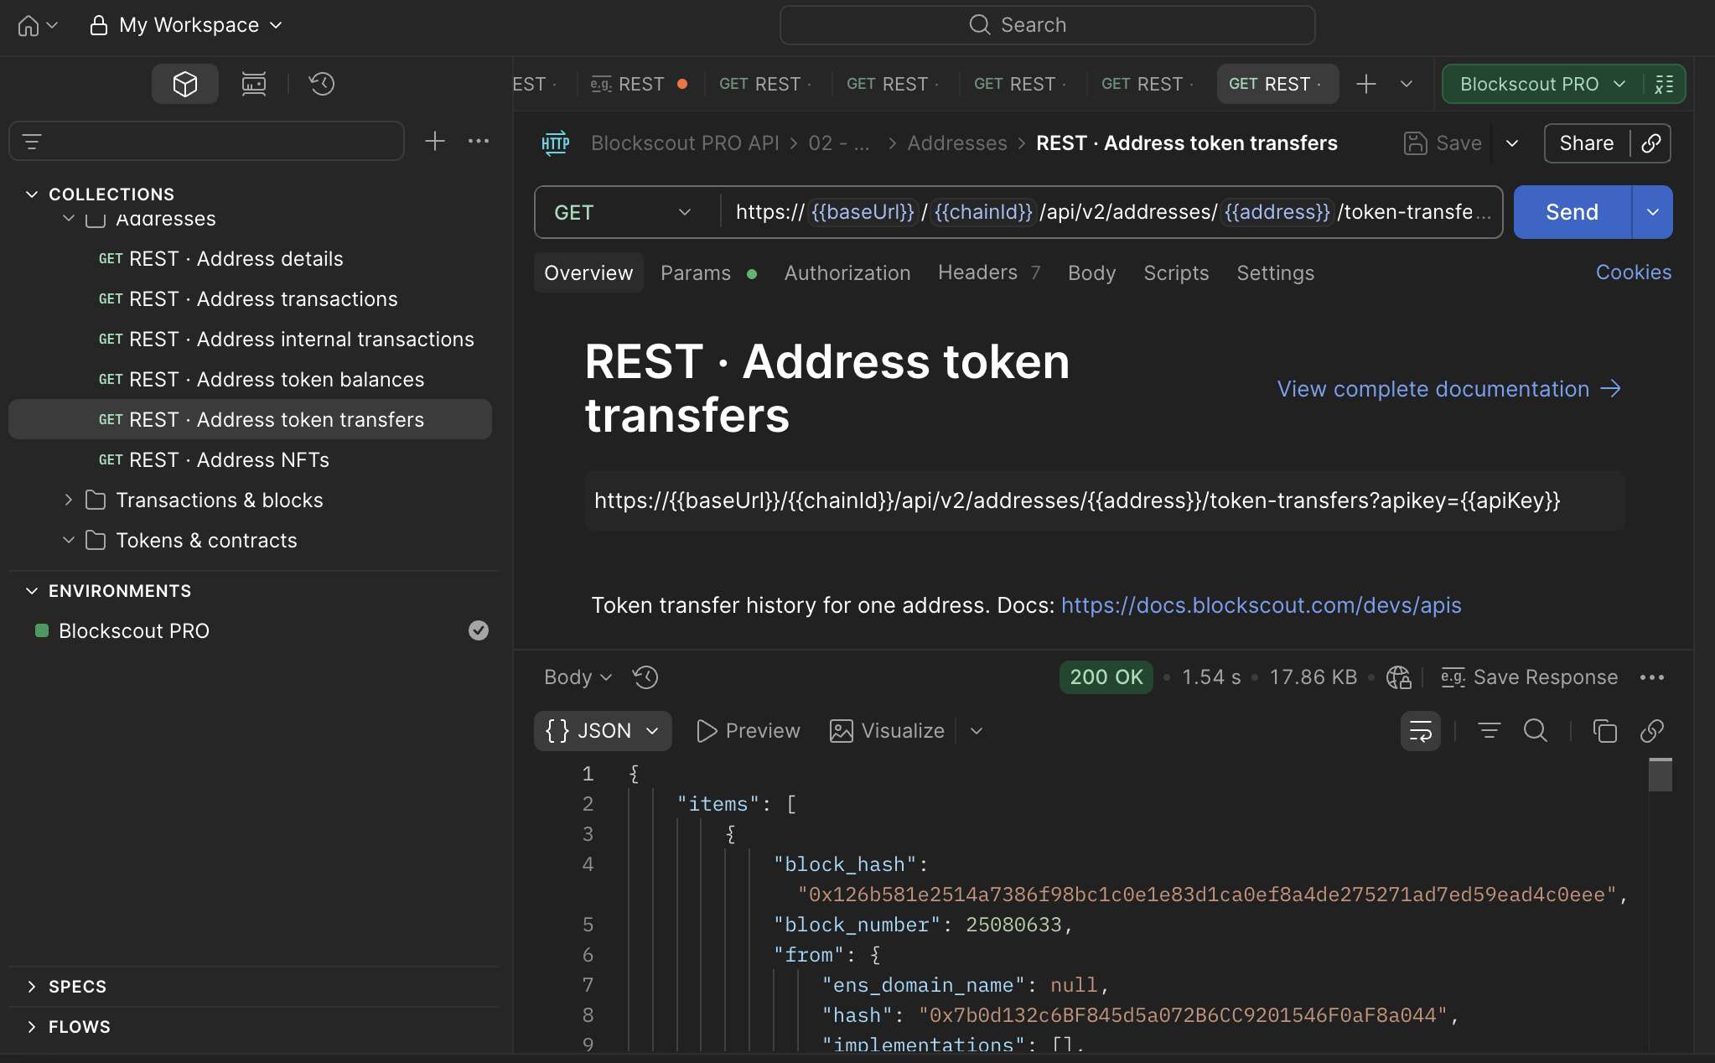Open response three-dots more actions
Viewport: 1715px width, 1063px height.
(x=1652, y=677)
